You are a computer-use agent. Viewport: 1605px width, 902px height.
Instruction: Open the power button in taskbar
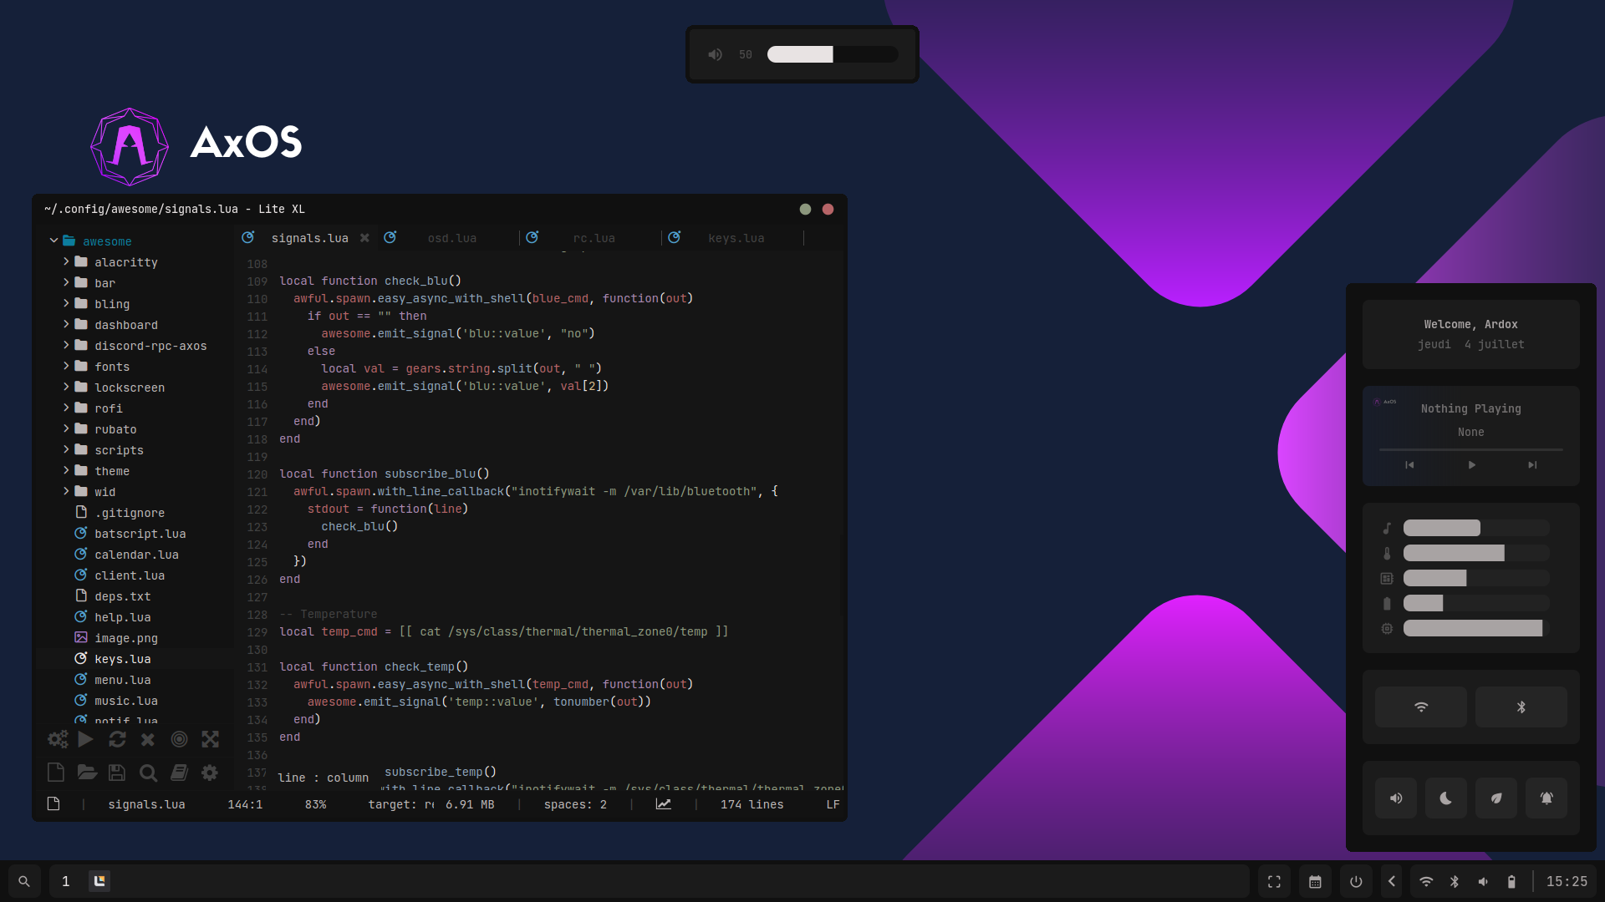pyautogui.click(x=1356, y=882)
